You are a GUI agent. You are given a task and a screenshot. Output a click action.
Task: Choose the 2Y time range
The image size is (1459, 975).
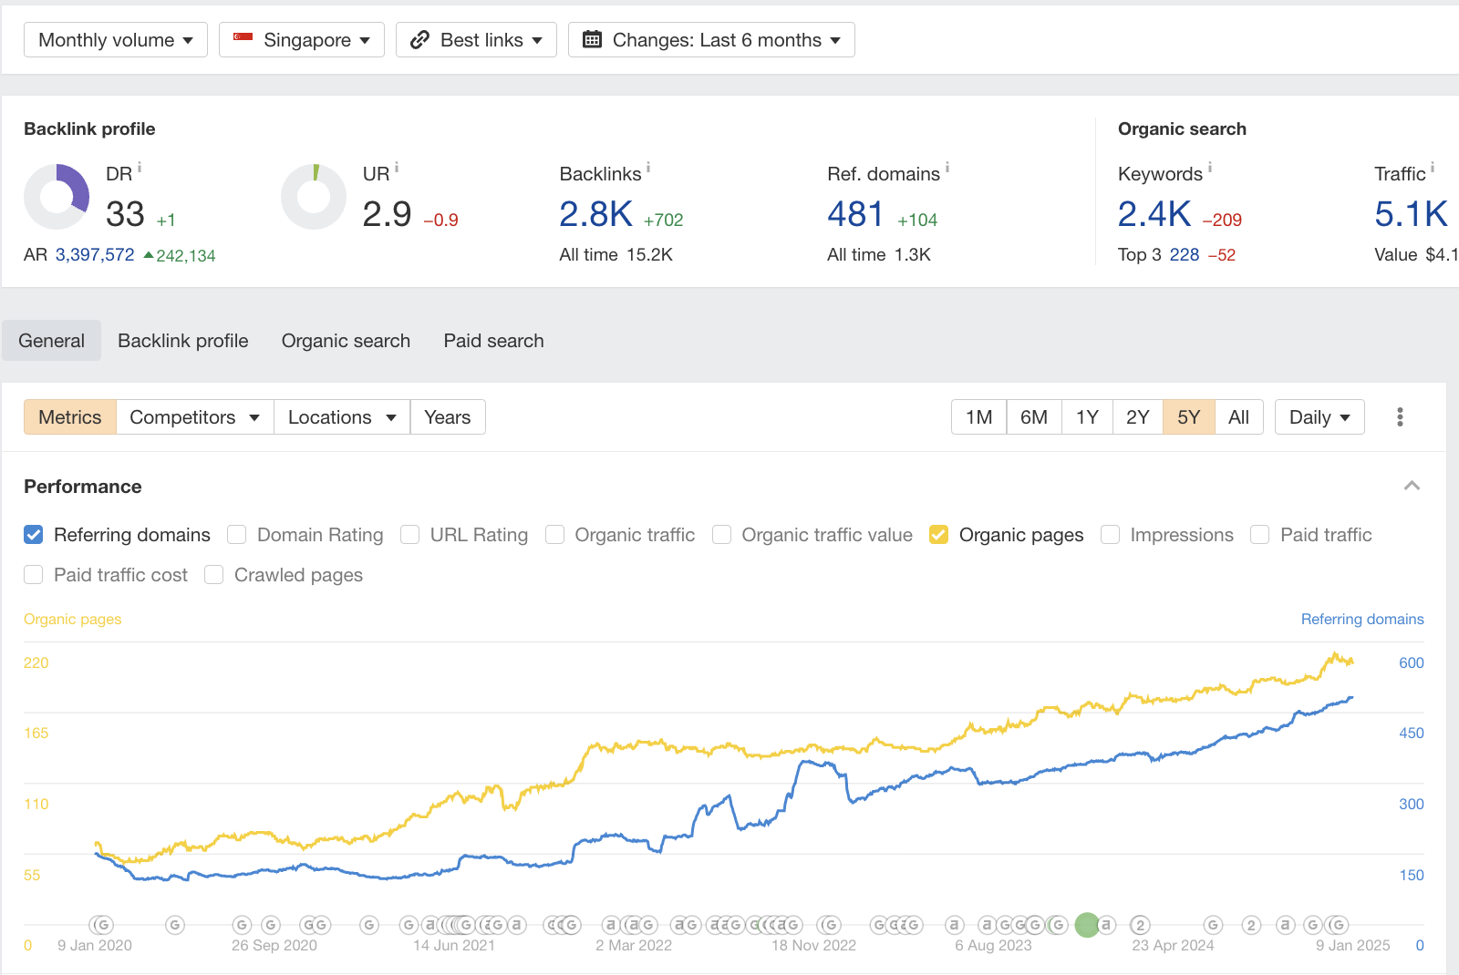pyautogui.click(x=1138, y=417)
